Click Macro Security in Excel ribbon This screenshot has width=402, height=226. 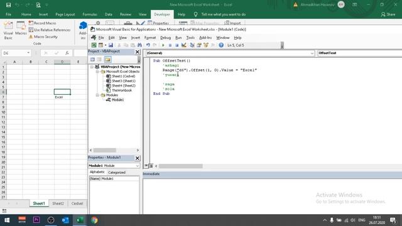pos(43,37)
